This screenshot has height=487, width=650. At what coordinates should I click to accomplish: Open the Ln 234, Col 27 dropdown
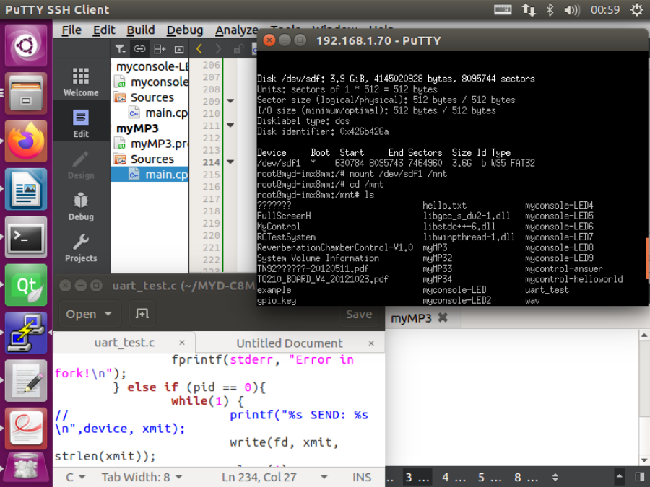tap(275, 477)
